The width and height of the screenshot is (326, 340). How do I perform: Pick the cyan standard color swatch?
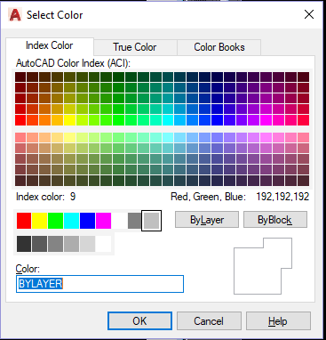pyautogui.click(x=72, y=221)
